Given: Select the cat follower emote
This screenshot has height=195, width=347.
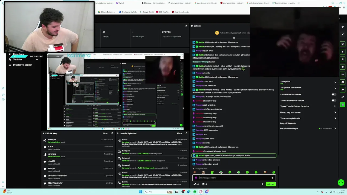Looking at the screenshot, I should tap(203, 172).
